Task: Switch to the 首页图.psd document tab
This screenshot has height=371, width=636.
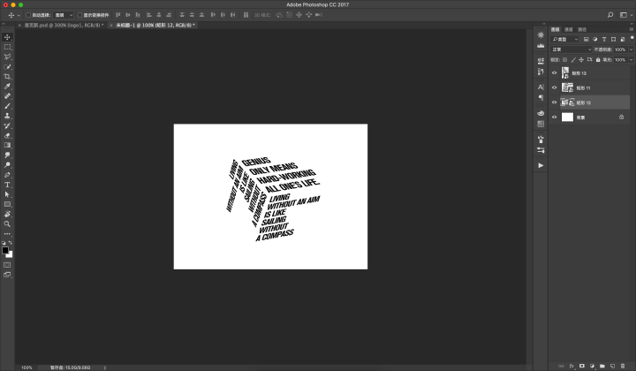Action: [63, 26]
